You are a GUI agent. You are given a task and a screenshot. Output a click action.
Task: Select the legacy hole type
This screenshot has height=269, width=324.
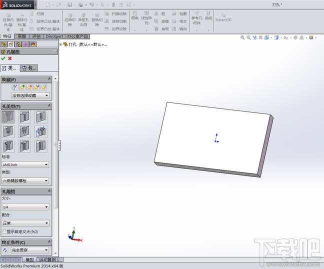(41, 131)
